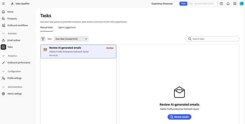Click the Home icon in sidebar

[x=3, y=12]
